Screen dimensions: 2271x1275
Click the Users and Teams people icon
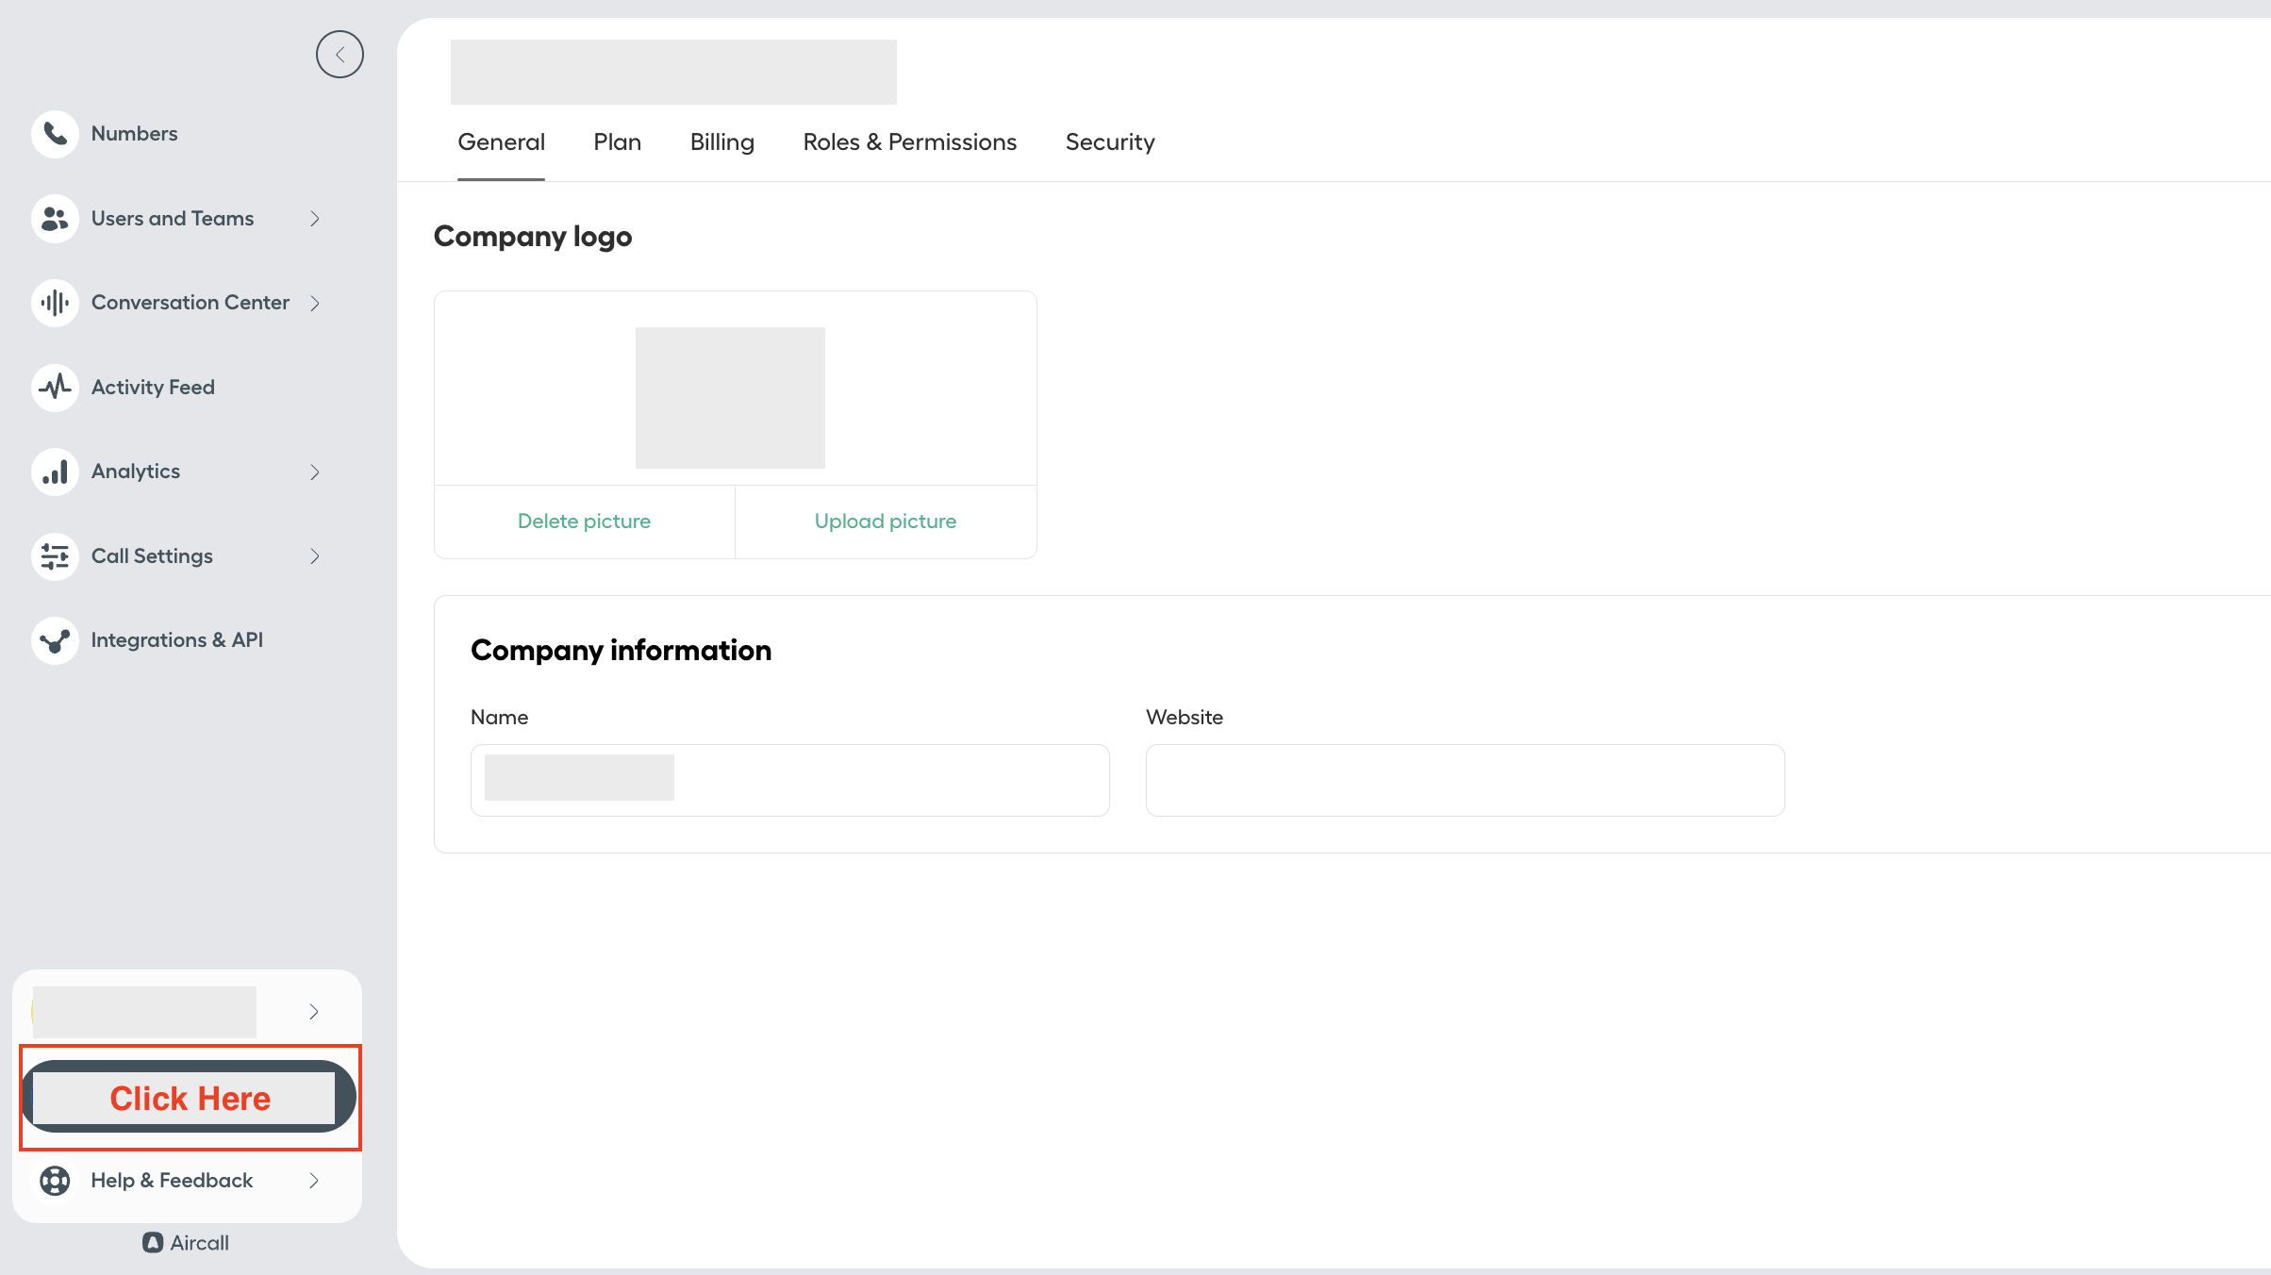point(55,219)
